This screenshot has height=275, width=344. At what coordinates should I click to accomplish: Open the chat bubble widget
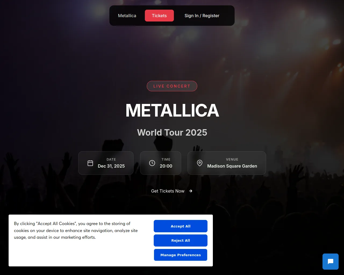pos(330,262)
